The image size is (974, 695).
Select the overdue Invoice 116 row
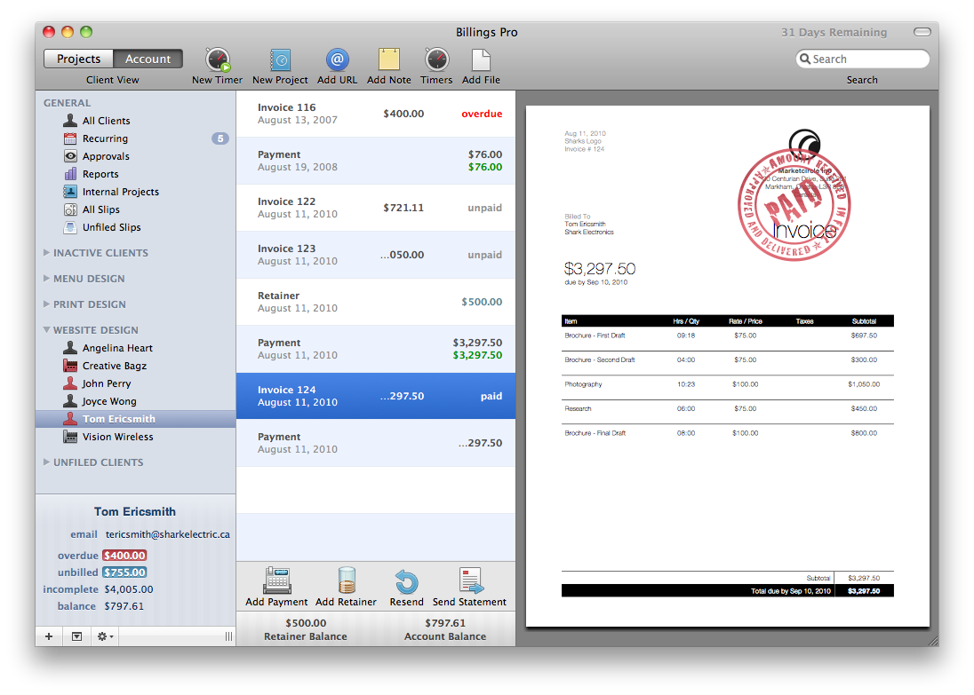tap(376, 114)
